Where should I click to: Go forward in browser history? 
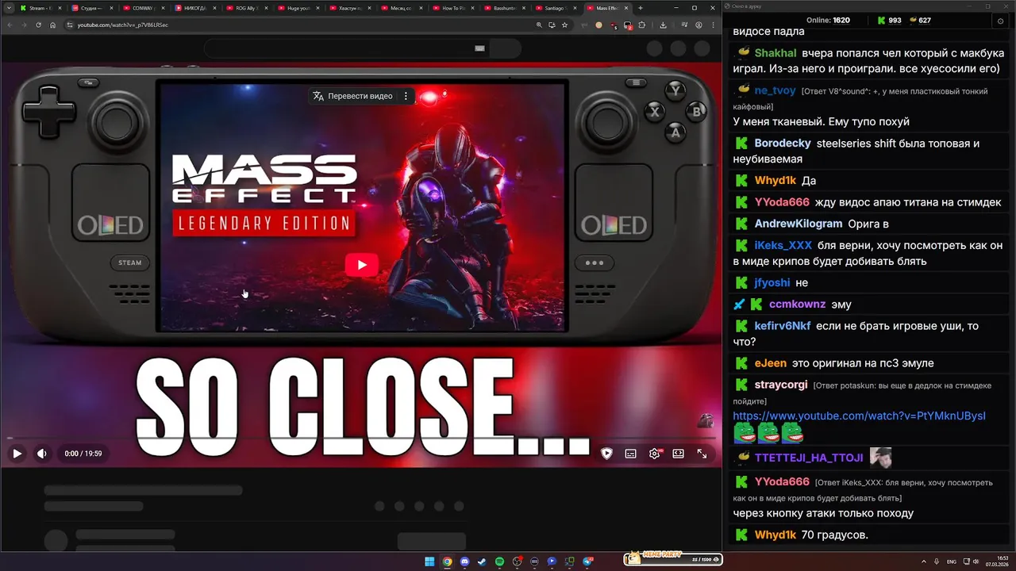coord(24,25)
